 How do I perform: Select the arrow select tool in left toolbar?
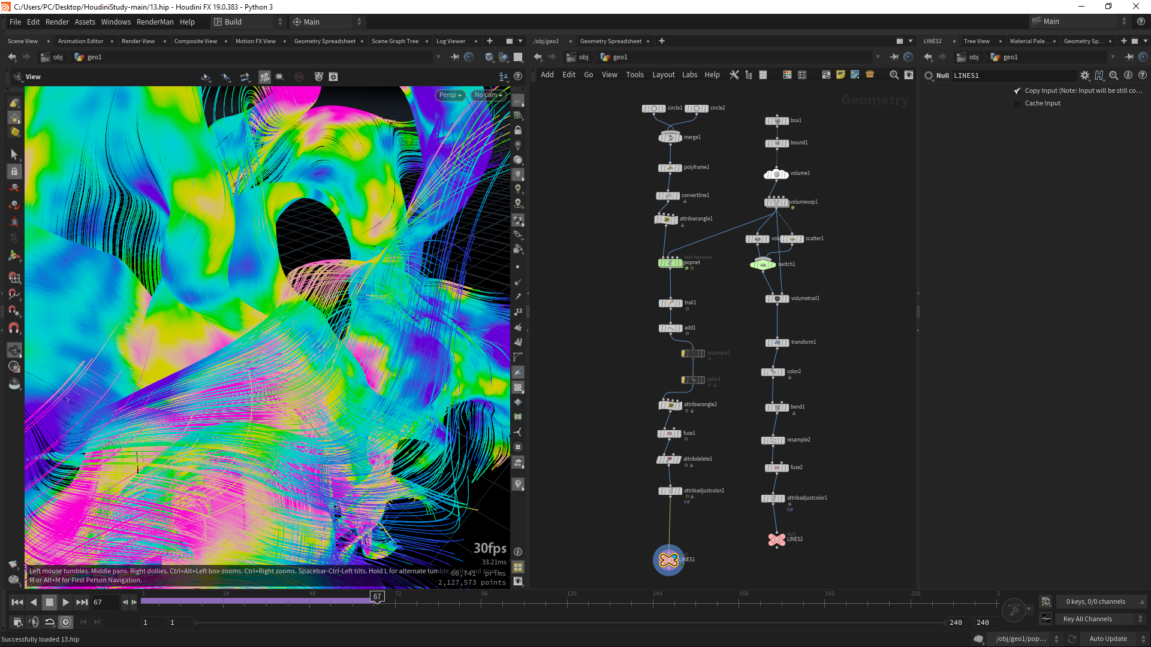[14, 154]
